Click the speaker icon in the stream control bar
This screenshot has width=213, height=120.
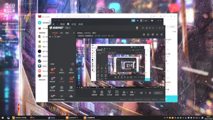(x=131, y=93)
